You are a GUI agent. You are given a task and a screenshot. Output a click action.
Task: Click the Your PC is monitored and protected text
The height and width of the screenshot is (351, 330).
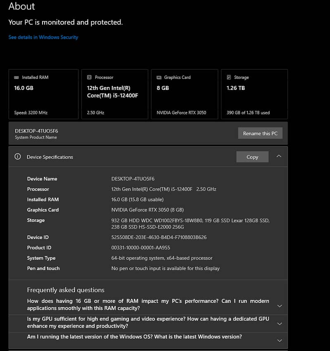(x=65, y=22)
